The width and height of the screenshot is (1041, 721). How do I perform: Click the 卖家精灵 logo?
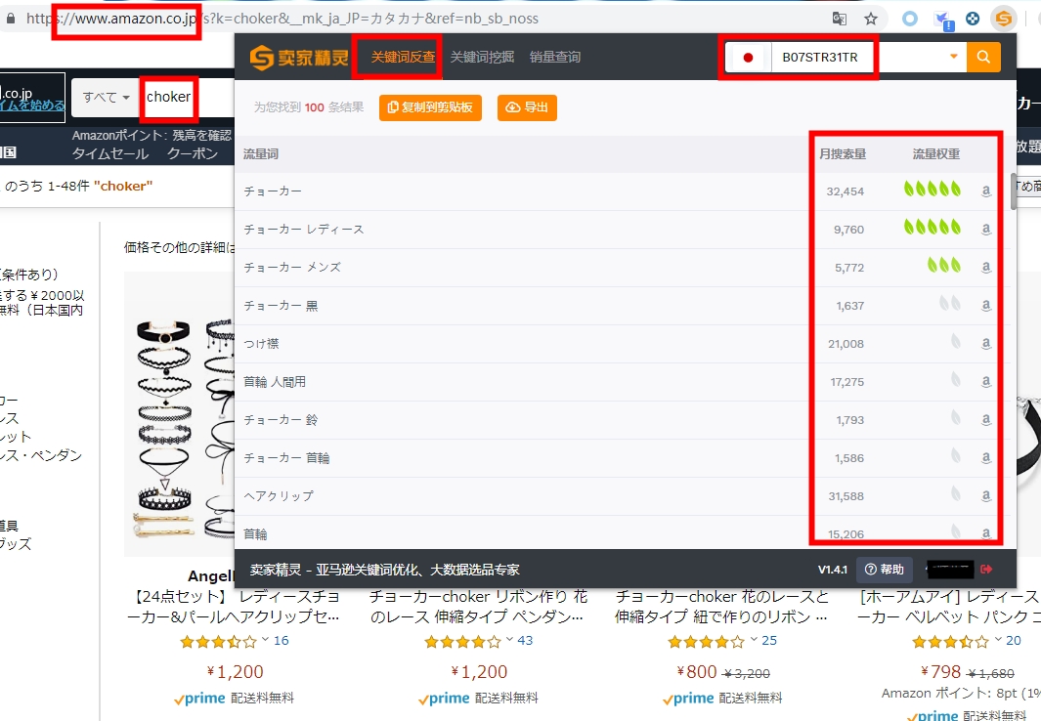coord(299,58)
